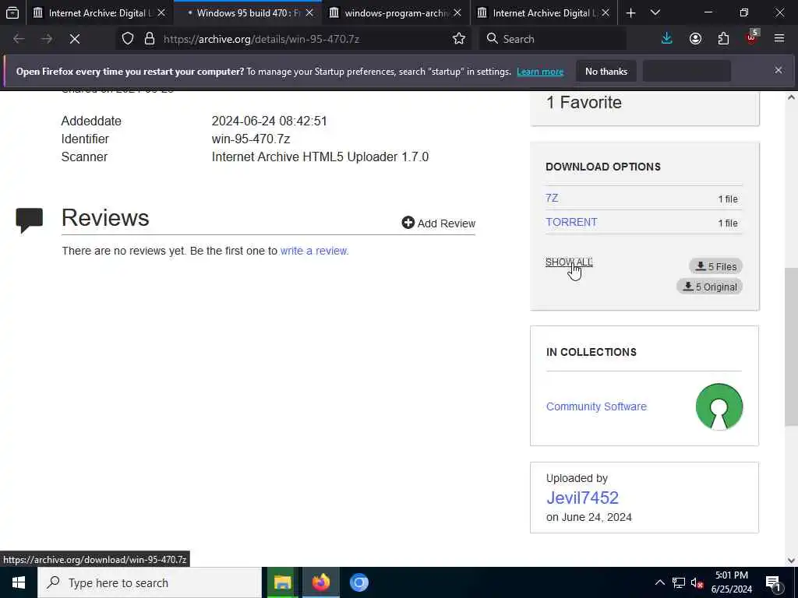Click the Reviews speech bubble icon
The image size is (798, 598).
(x=29, y=220)
